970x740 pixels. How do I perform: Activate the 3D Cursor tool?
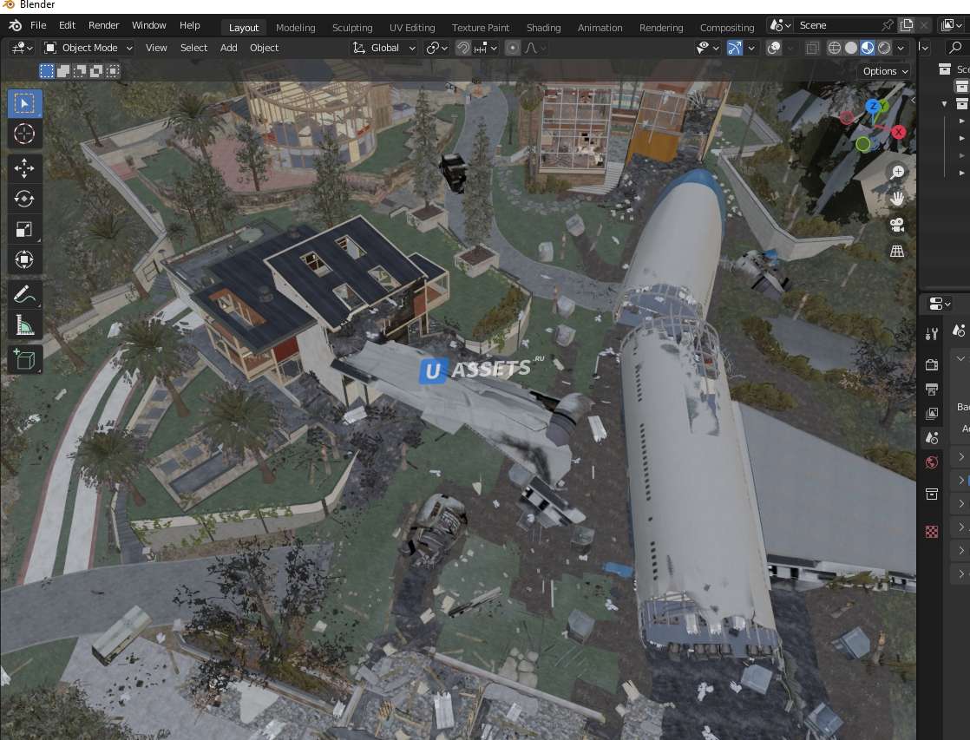(x=25, y=134)
